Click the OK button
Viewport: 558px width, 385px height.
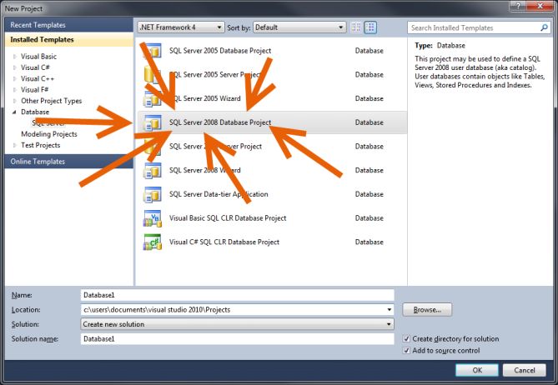477,370
